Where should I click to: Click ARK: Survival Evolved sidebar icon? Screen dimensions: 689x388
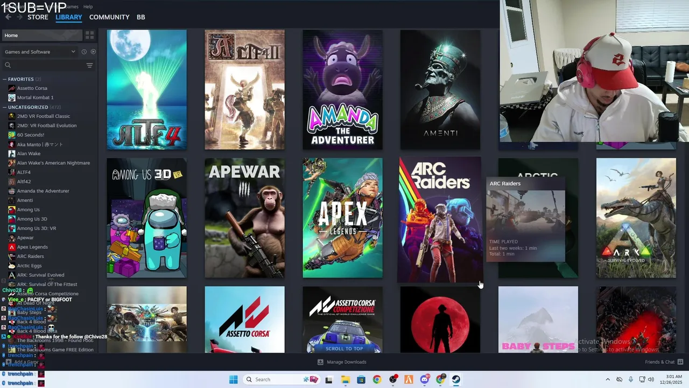[x=12, y=275]
